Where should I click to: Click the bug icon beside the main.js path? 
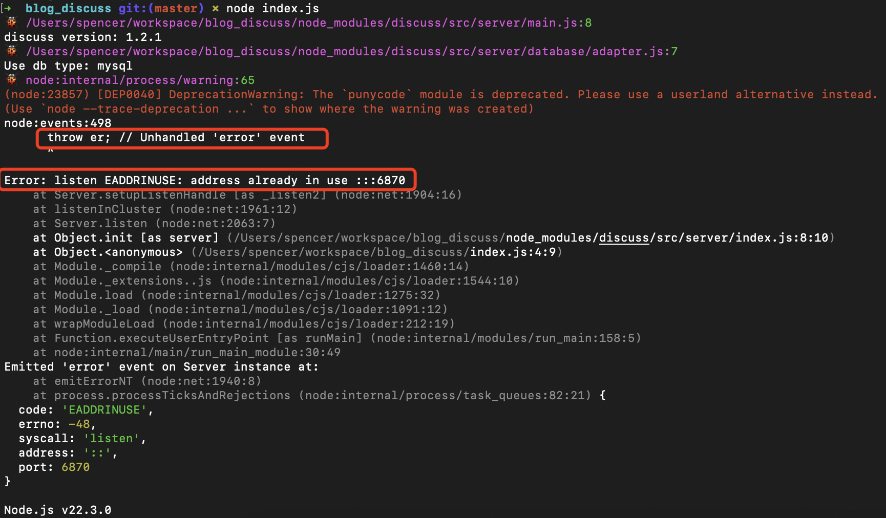pyautogui.click(x=11, y=22)
